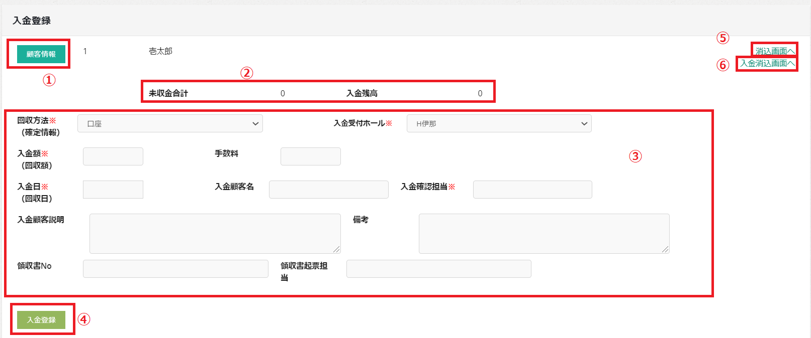Click inside the 備考 text area

pos(544,233)
